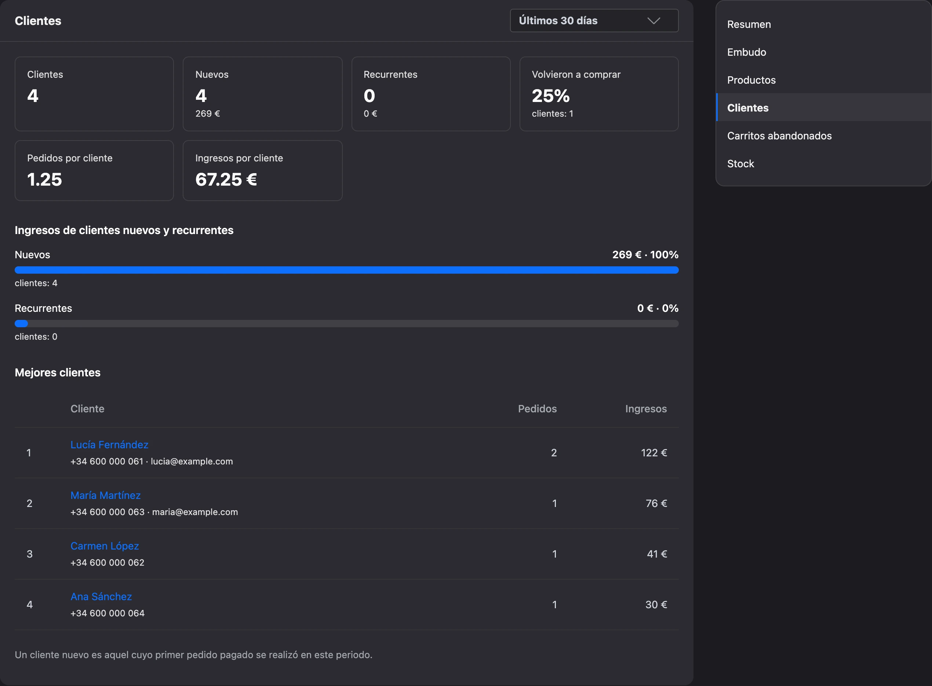The image size is (932, 686).
Task: Click the Ingresos de clientes nuevos y recurrentes heading
Action: click(124, 230)
